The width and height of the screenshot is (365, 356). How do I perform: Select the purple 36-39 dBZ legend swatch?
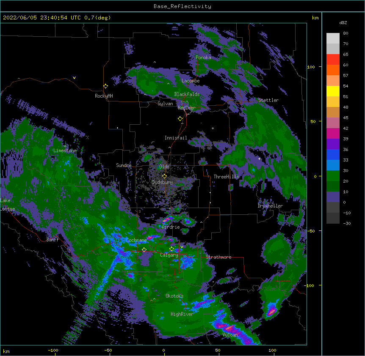pos(333,144)
